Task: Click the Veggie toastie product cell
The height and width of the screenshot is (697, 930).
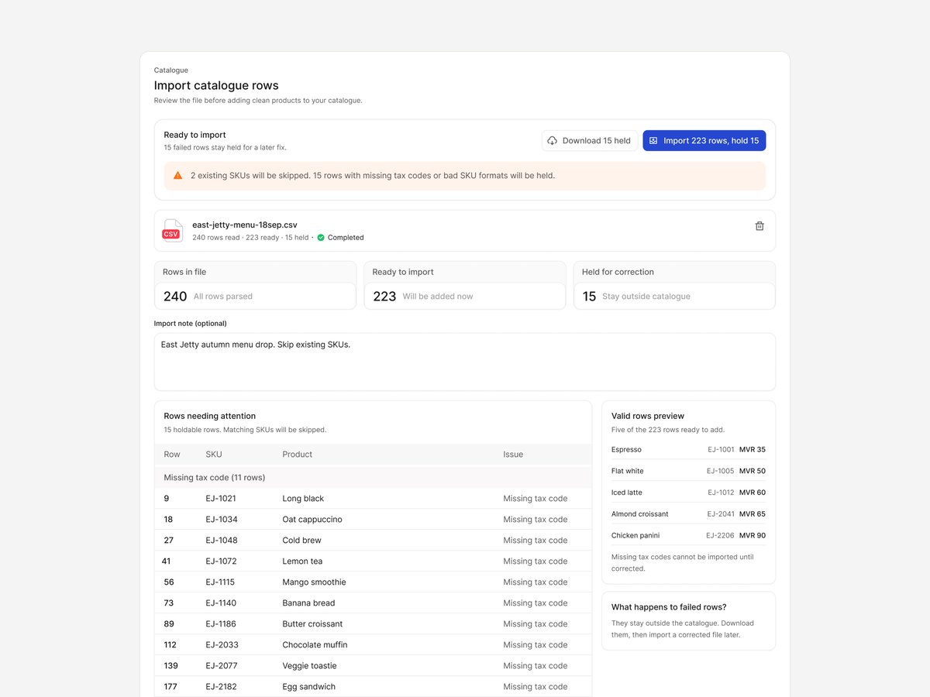Action: tap(309, 666)
